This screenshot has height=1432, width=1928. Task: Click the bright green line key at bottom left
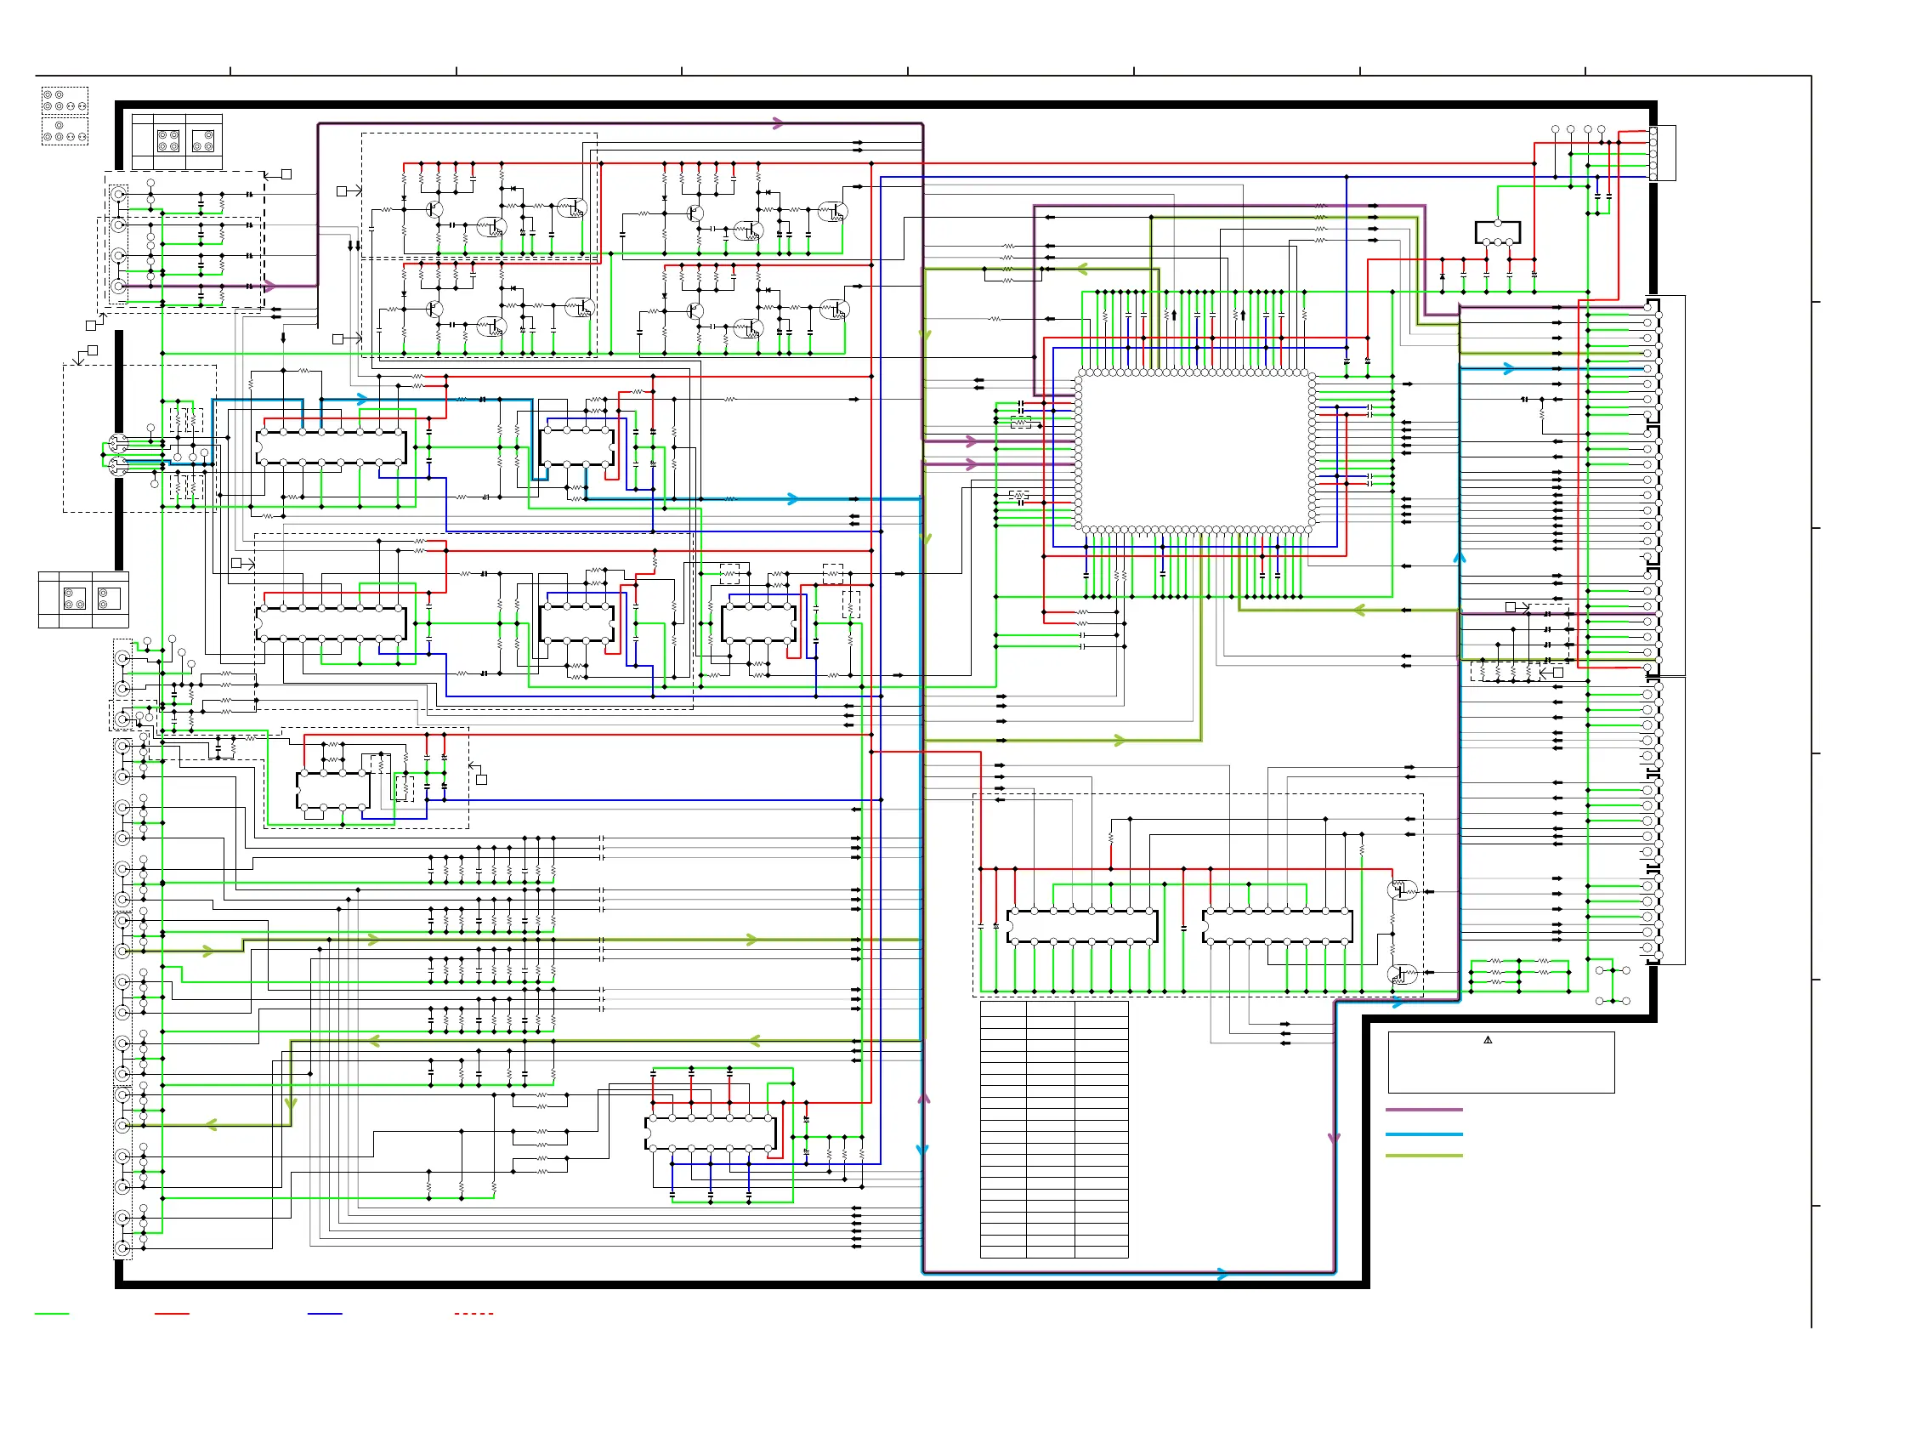[51, 1314]
